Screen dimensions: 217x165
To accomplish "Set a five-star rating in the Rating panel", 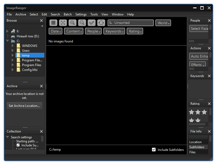I will tap(198, 120).
